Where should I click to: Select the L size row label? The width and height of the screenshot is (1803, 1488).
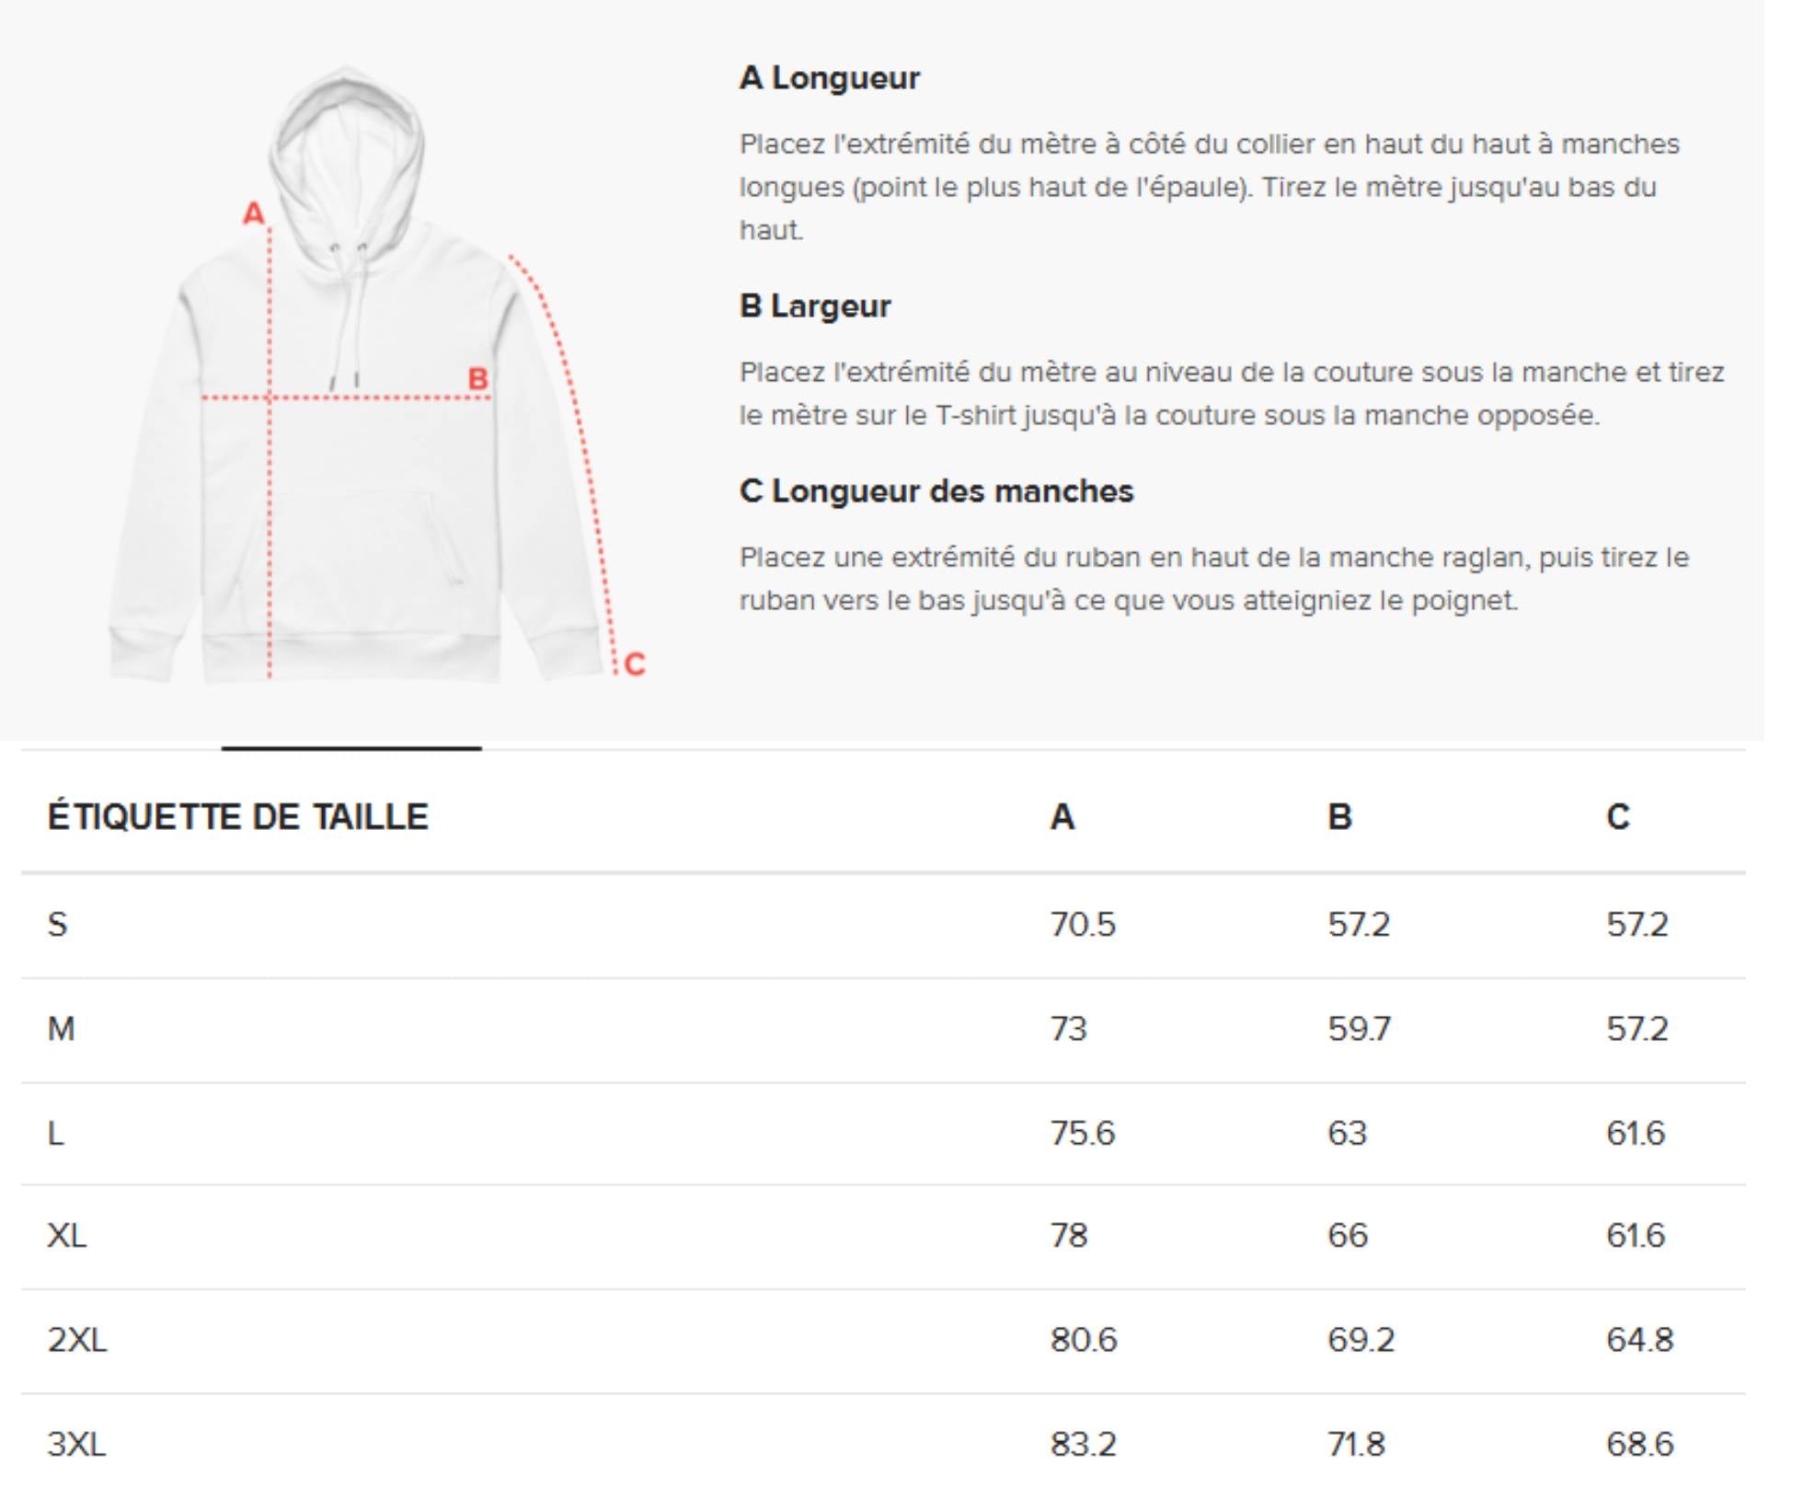[55, 1133]
